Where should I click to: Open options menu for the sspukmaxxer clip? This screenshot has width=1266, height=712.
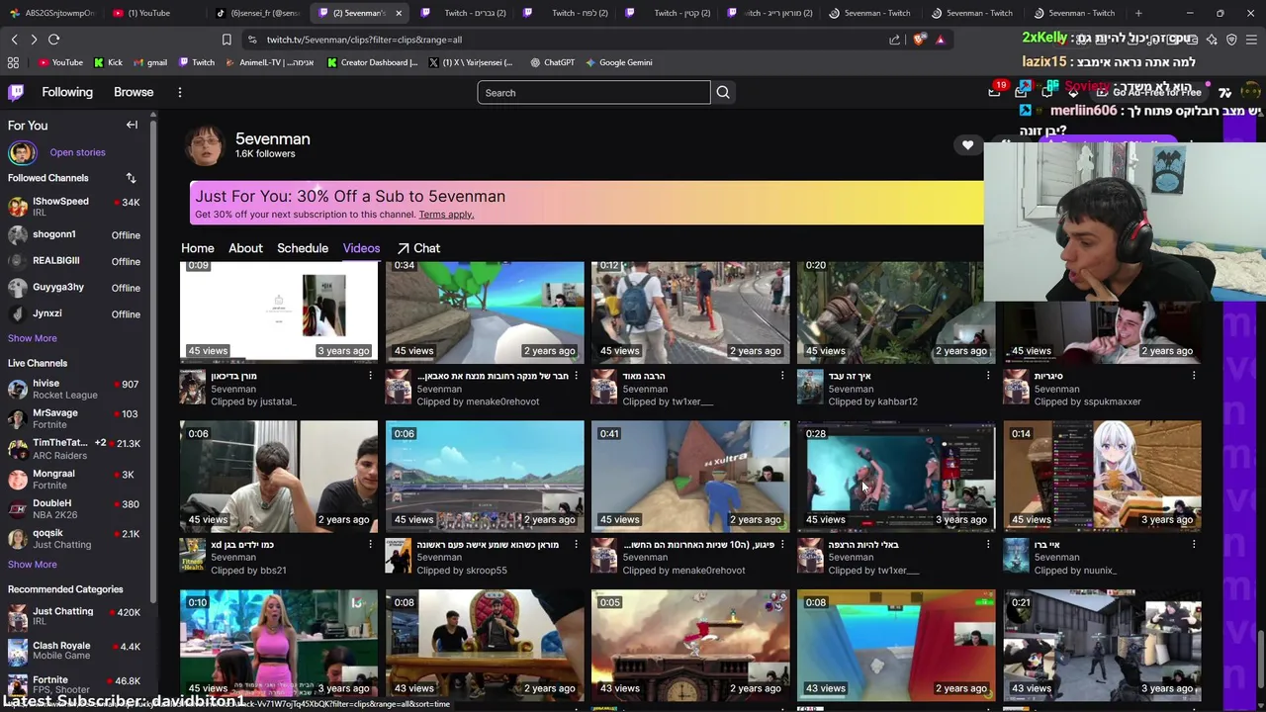click(x=1193, y=376)
